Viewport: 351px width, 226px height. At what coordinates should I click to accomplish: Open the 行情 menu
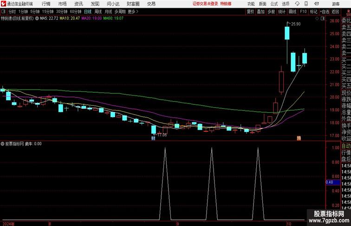click(46, 4)
